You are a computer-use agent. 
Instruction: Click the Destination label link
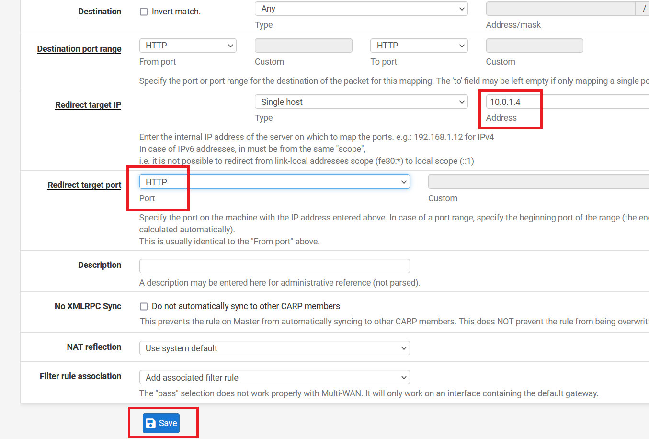point(100,12)
